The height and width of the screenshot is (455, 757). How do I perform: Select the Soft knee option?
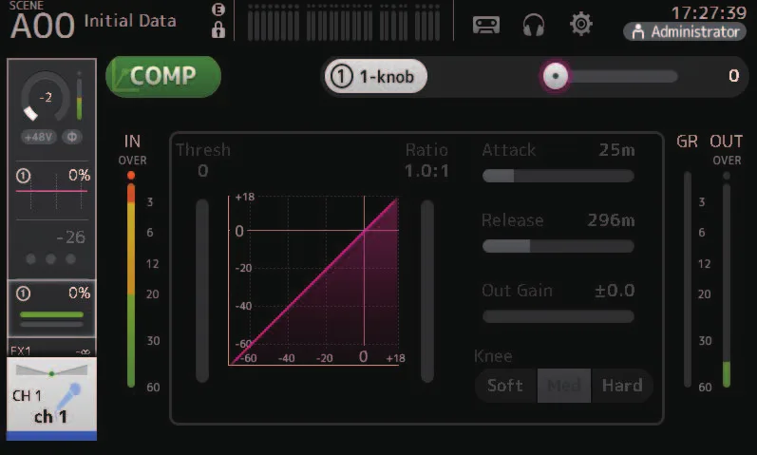505,386
